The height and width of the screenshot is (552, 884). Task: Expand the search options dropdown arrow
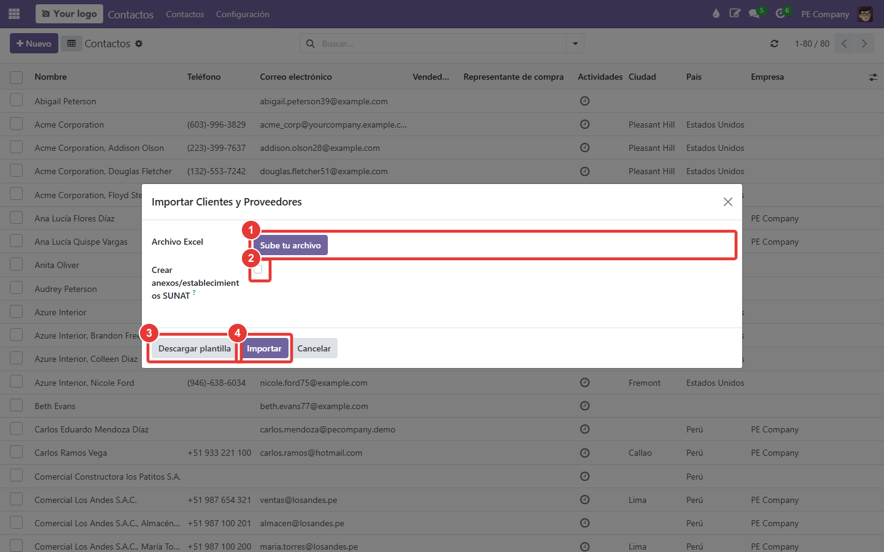click(x=575, y=44)
